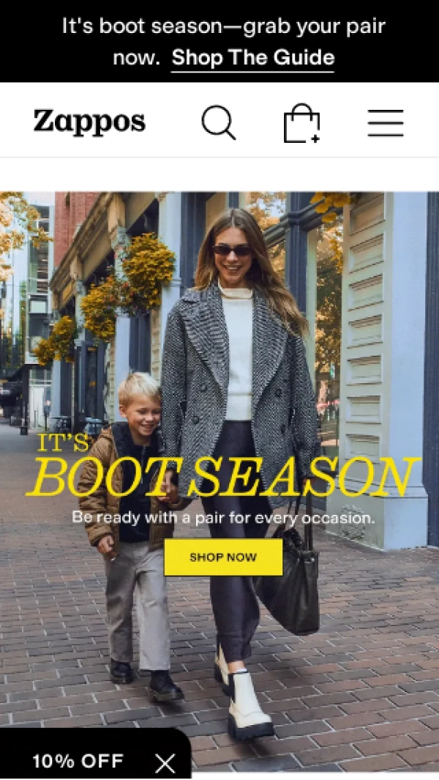The image size is (439, 780).
Task: Tap the BOOT SEASON yellow headline
Action: (223, 477)
